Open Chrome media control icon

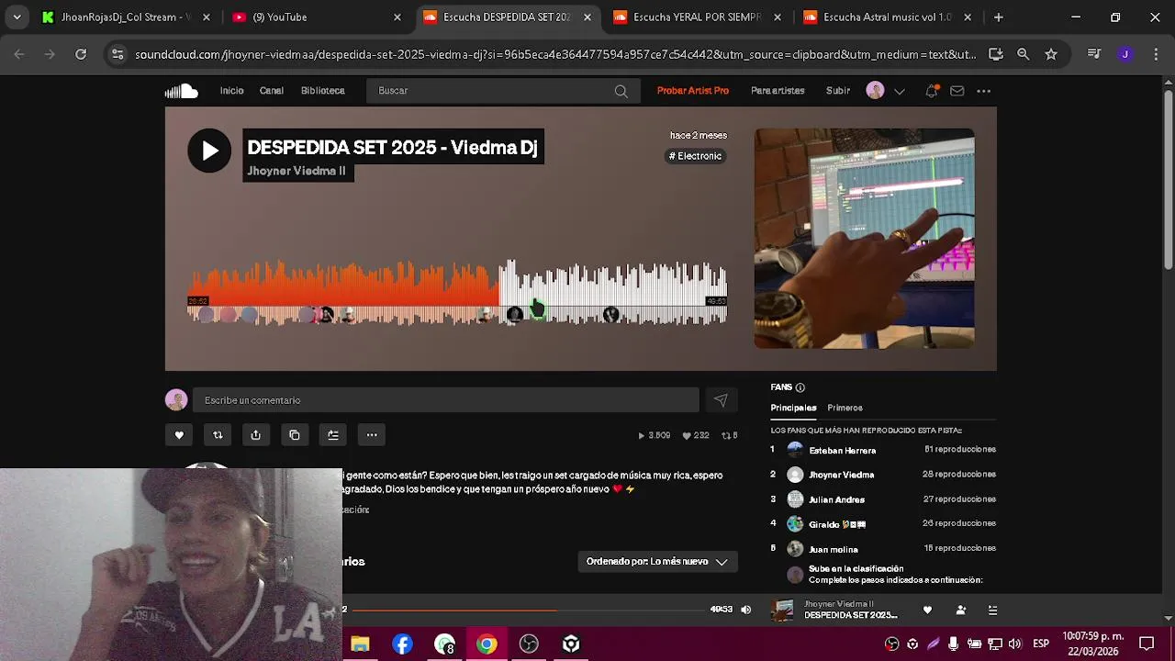(x=1094, y=54)
